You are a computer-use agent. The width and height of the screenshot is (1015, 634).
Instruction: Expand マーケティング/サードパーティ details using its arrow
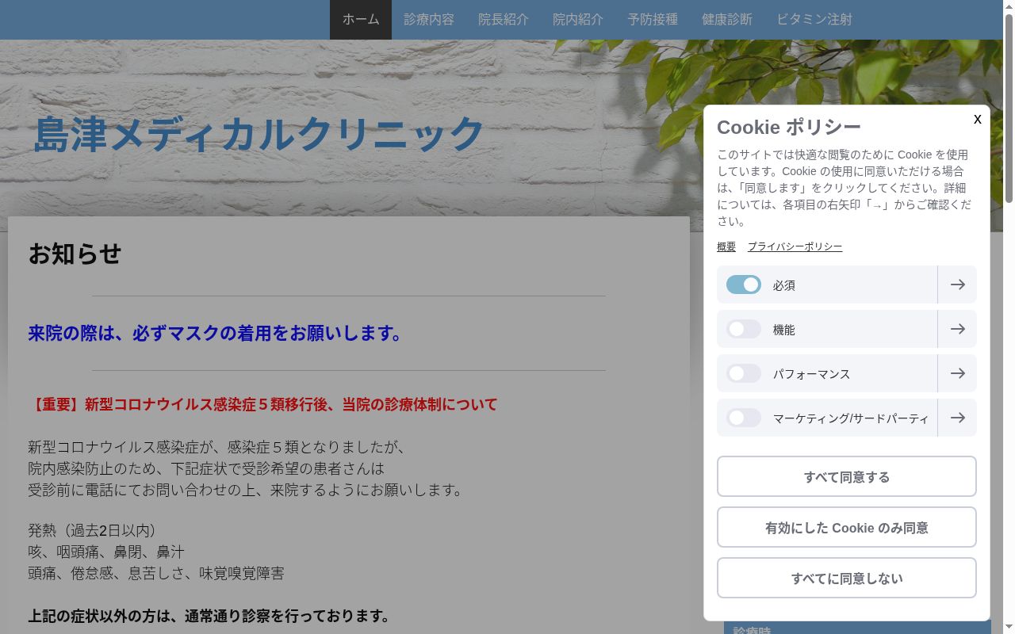957,418
